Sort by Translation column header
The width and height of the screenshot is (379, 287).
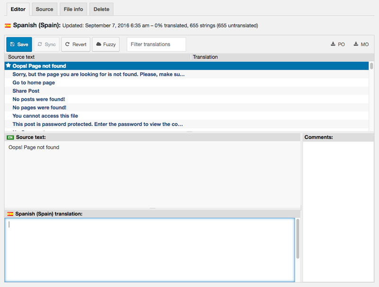click(205, 57)
